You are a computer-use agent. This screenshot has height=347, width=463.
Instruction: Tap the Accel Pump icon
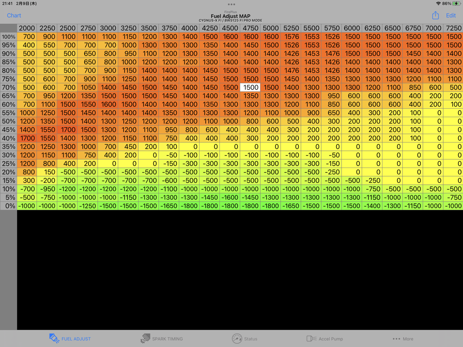click(x=311, y=339)
